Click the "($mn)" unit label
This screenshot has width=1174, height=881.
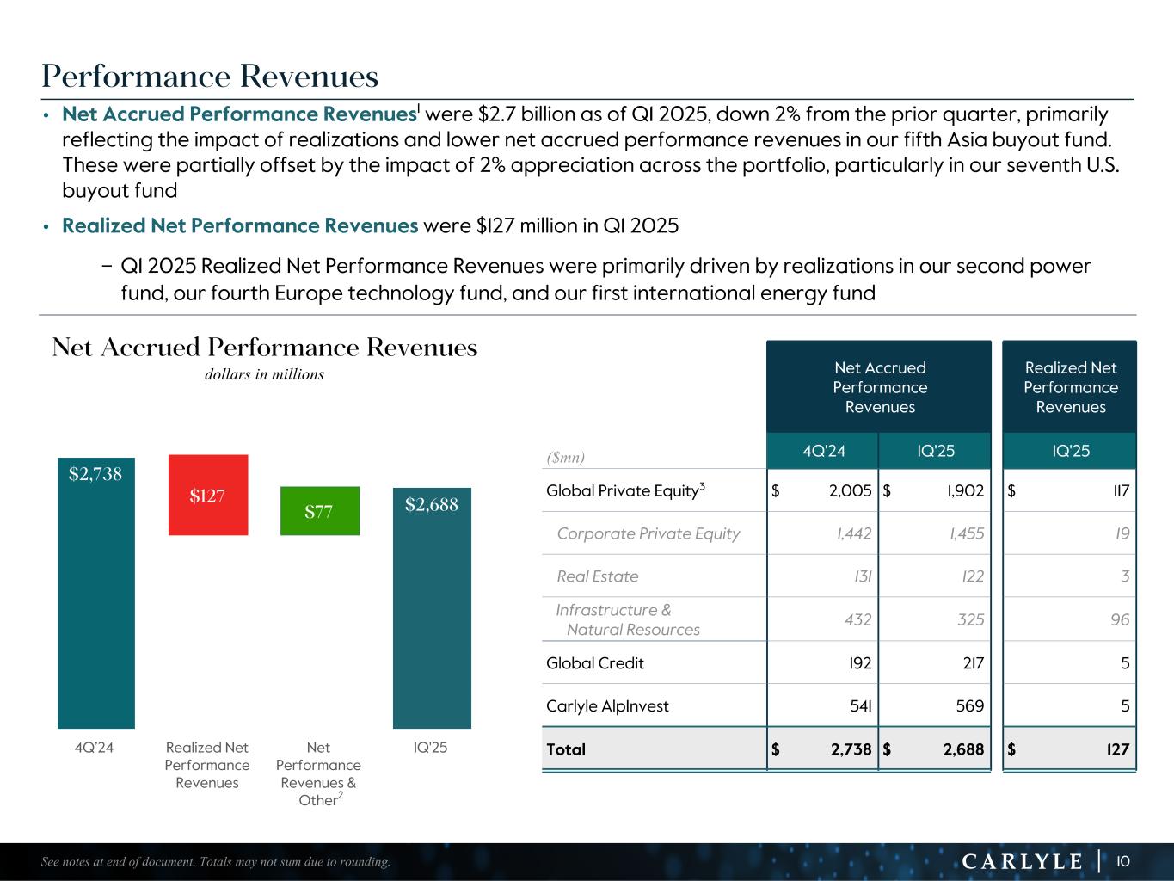(566, 457)
